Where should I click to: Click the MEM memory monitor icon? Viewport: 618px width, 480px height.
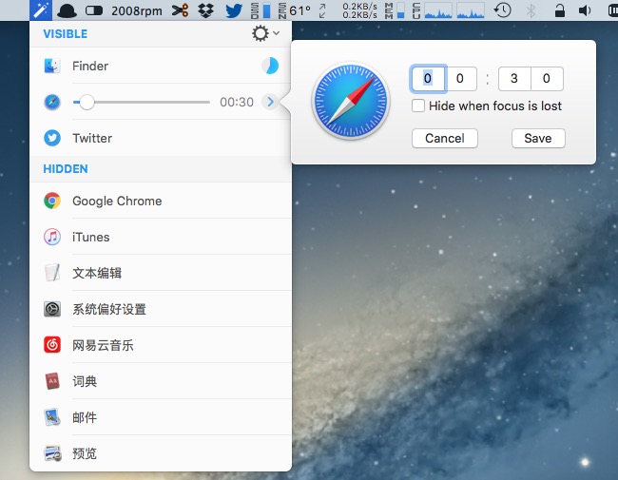click(395, 10)
